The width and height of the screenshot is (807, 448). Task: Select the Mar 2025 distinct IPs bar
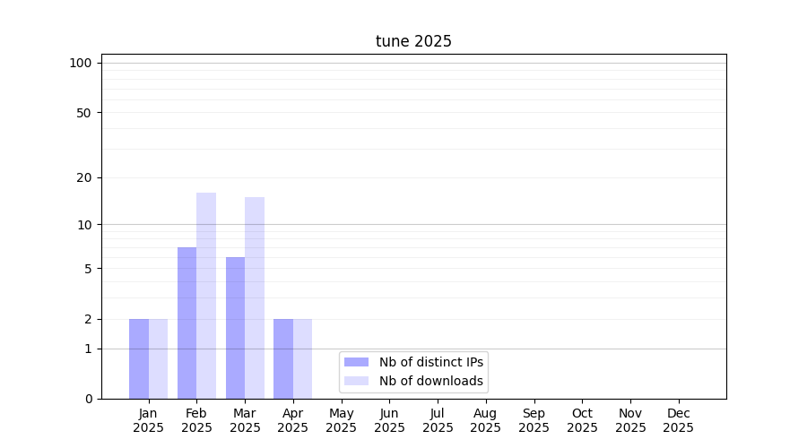tap(235, 328)
